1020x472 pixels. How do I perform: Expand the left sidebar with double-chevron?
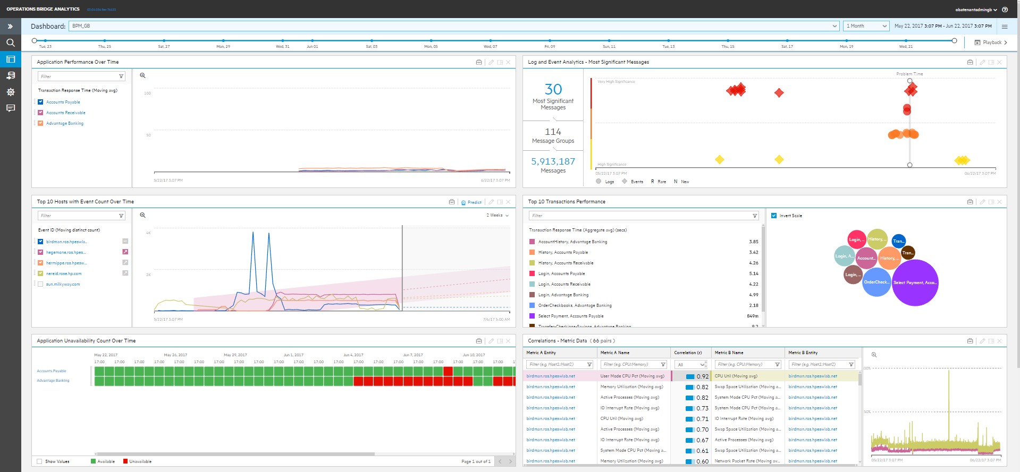[10, 26]
